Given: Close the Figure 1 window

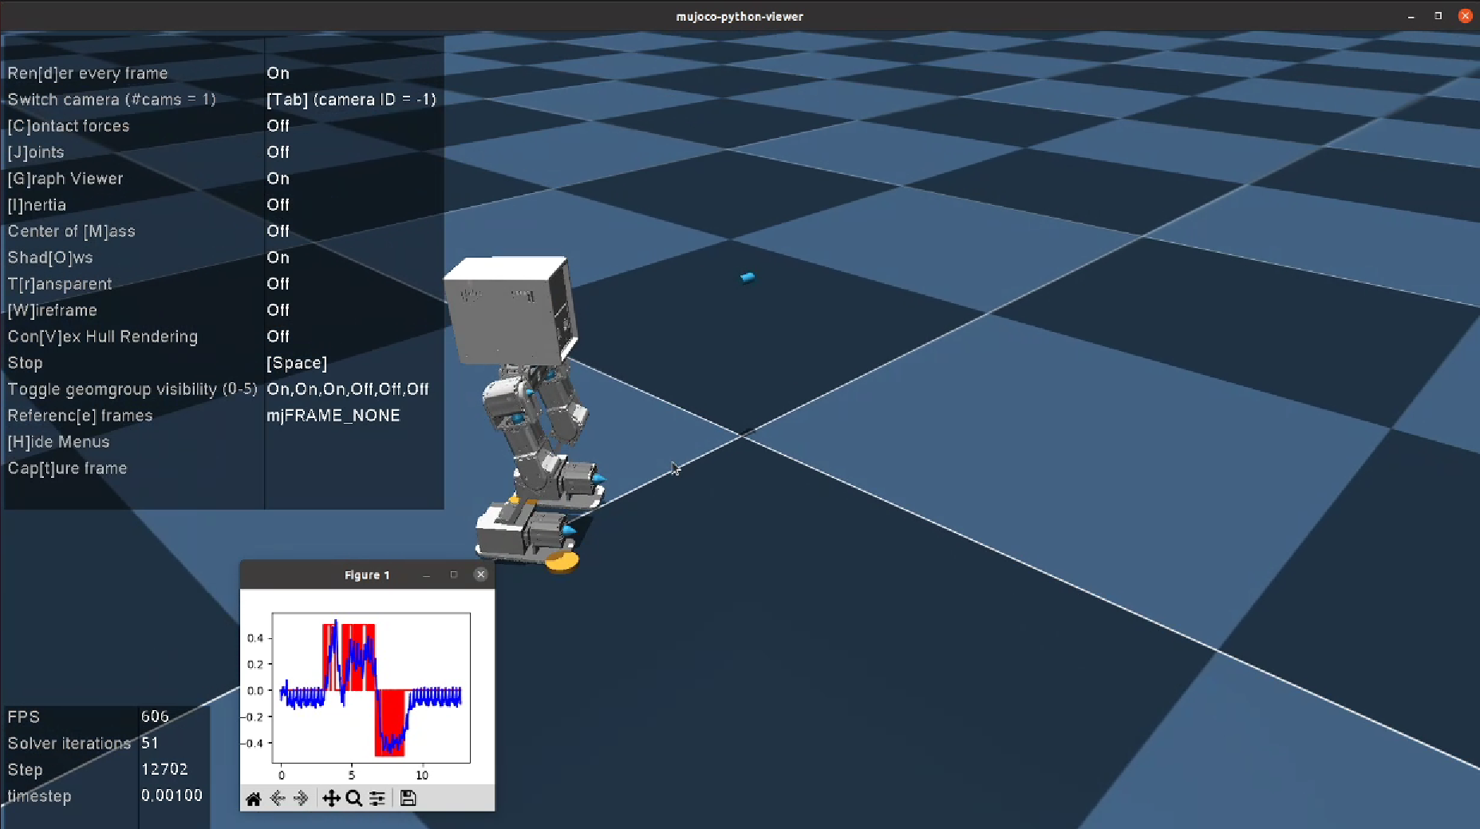Looking at the screenshot, I should [480, 574].
